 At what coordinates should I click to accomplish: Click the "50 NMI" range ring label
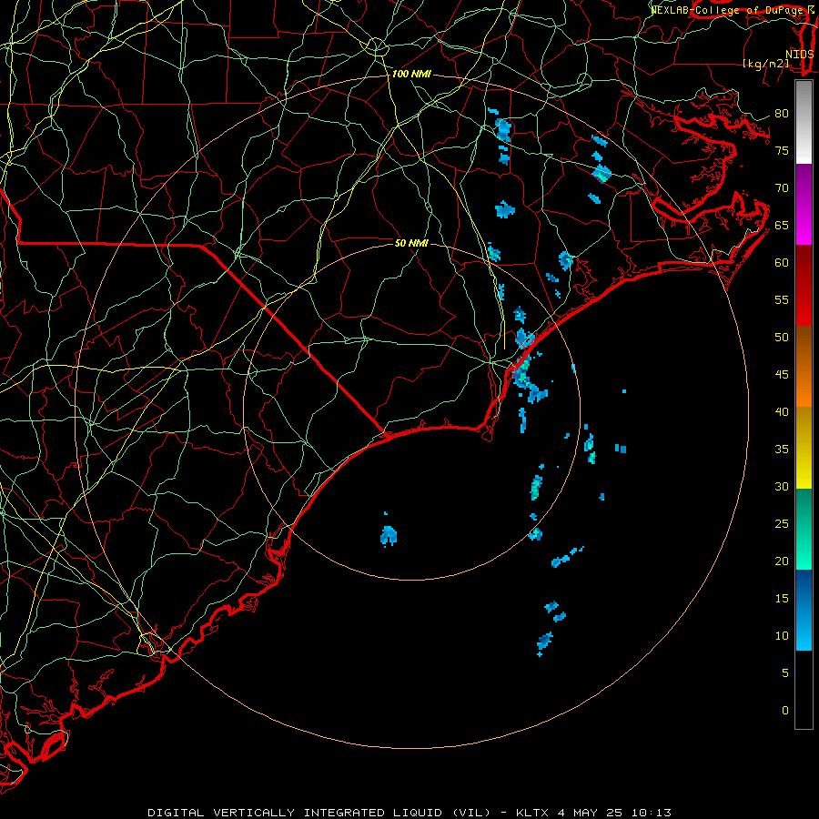tap(411, 243)
